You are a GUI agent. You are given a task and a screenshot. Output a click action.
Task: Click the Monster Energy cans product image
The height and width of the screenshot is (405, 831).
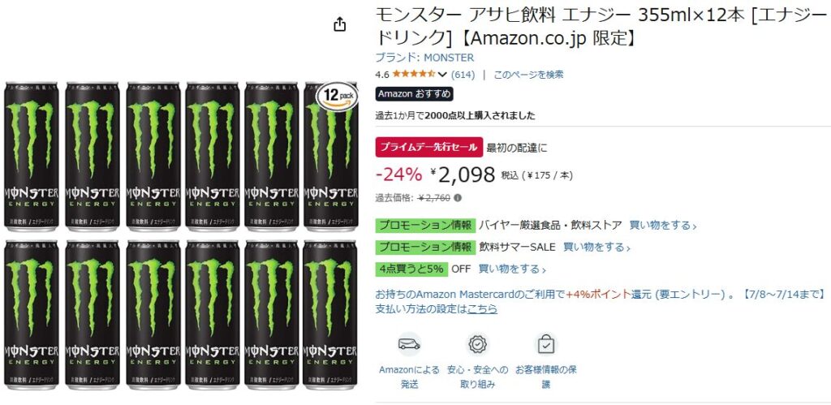pyautogui.click(x=180, y=235)
